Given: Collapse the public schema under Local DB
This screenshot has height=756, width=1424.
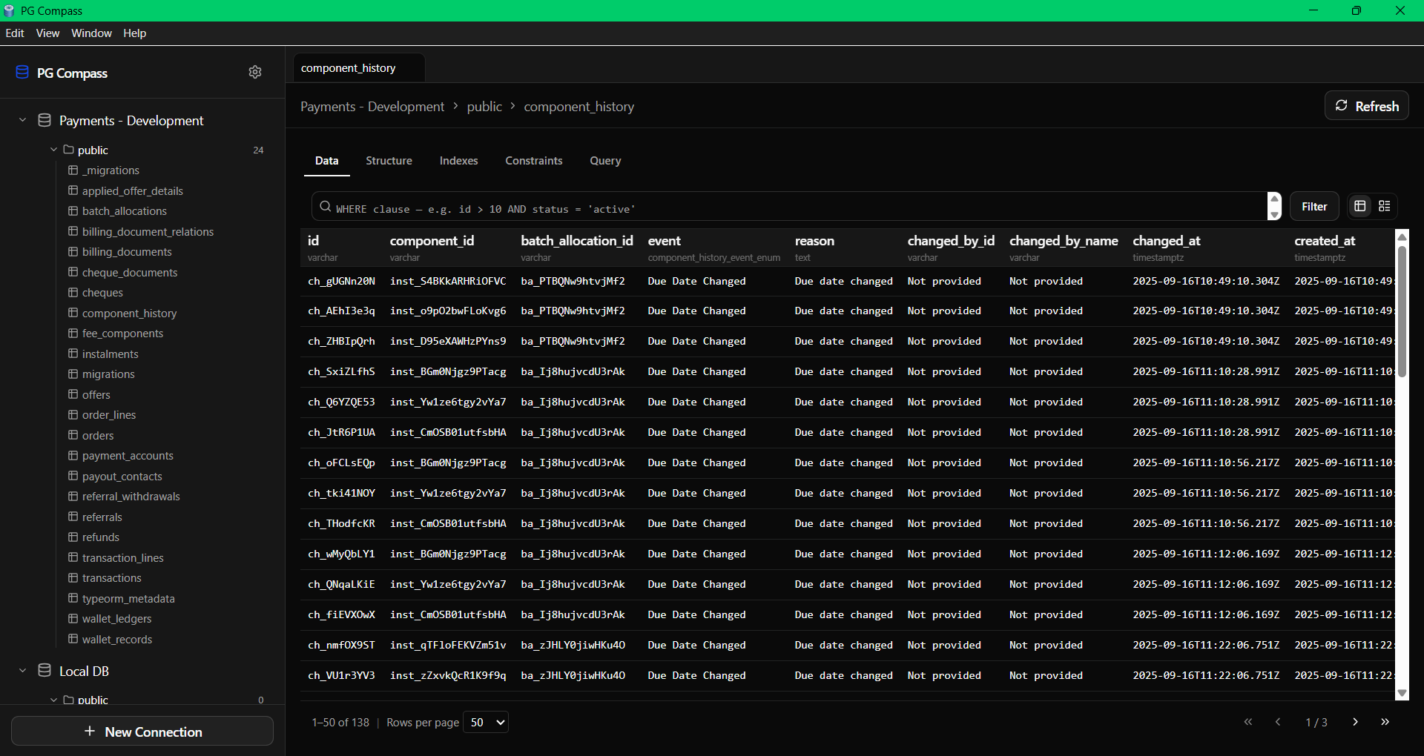Looking at the screenshot, I should pyautogui.click(x=53, y=700).
